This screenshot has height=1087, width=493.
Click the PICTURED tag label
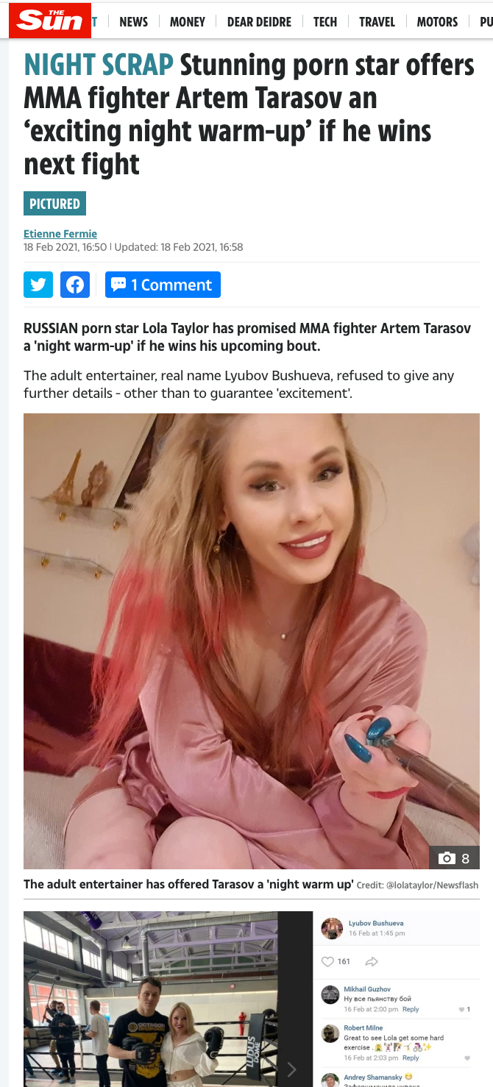pyautogui.click(x=55, y=204)
